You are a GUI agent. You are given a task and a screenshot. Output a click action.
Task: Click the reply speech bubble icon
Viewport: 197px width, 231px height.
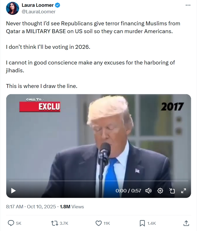[x=11, y=223]
